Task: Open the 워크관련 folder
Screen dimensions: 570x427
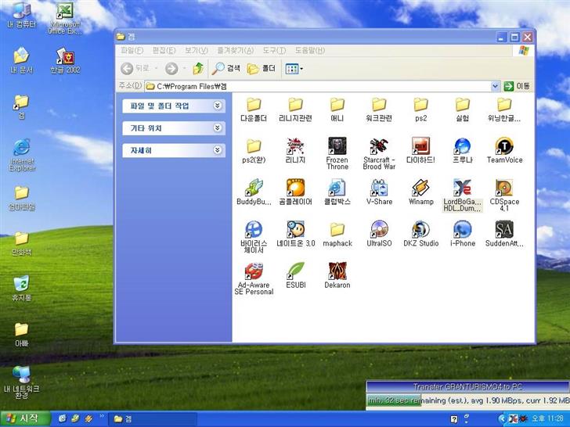Action: [379, 109]
